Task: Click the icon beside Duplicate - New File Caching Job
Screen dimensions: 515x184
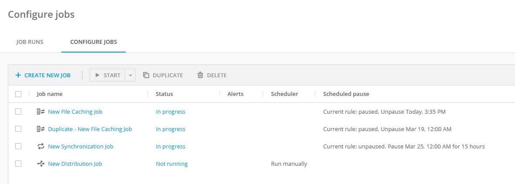Action: [41, 129]
